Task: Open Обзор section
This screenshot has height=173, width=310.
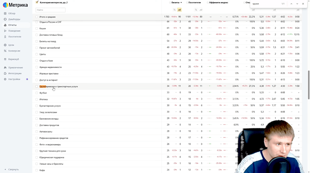Action: (x=12, y=14)
